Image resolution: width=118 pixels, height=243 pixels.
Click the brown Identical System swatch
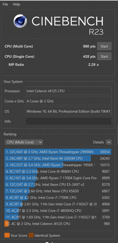tap(31, 235)
